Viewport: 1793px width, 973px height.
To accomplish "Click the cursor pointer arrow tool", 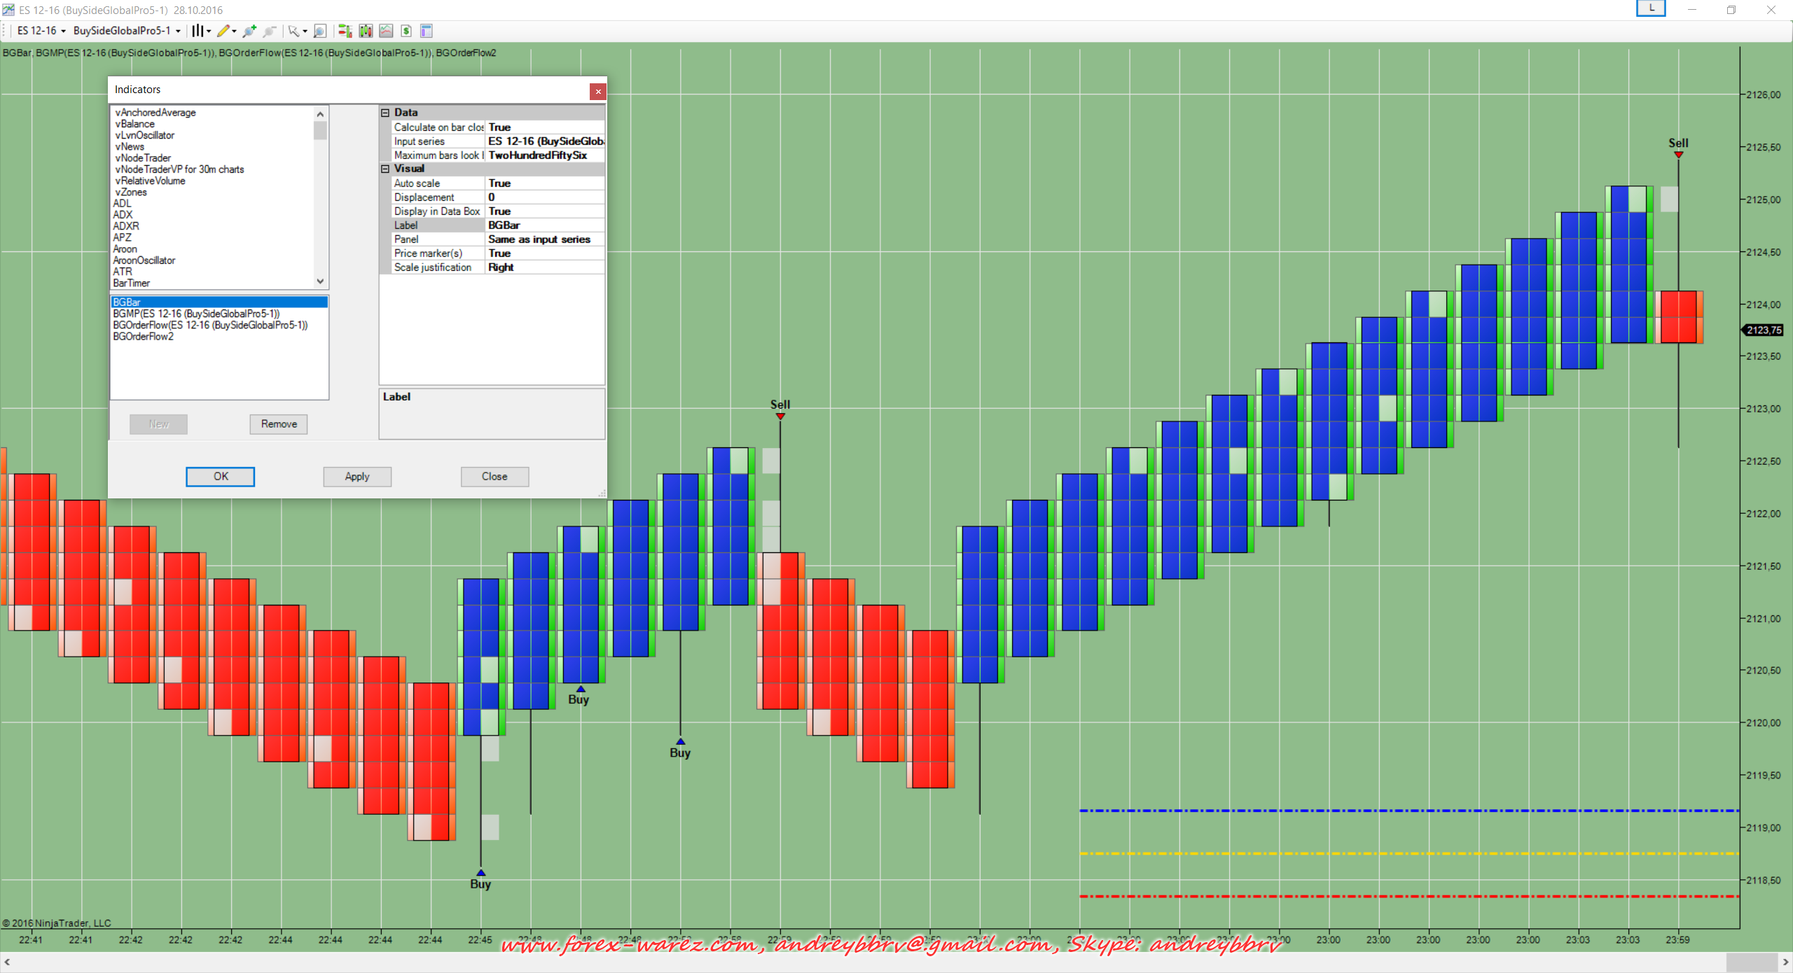I will 293,31.
